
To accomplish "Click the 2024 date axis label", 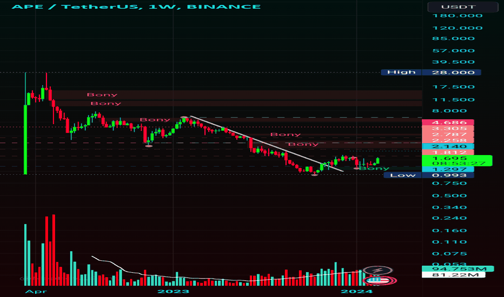I will click(356, 291).
